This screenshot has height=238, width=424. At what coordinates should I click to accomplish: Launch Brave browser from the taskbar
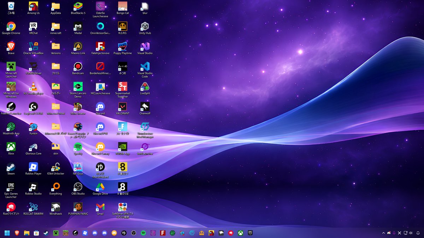click(x=17, y=233)
